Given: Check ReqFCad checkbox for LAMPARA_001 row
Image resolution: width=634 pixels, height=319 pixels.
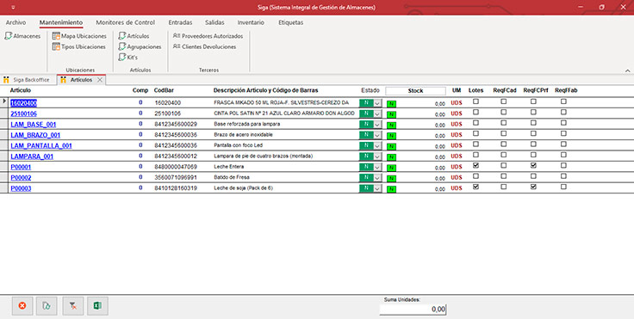Looking at the screenshot, I should click(503, 155).
